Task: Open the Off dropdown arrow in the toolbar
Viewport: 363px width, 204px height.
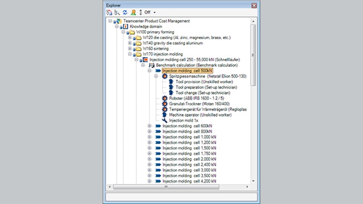Action: tap(155, 12)
